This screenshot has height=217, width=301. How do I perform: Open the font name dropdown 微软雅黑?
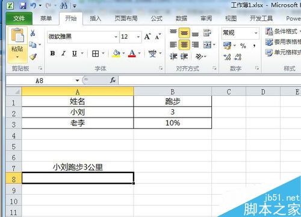pos(116,37)
